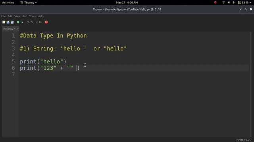Click line number 7 in the gutter
Screen dimensions: 254x142
[x=13, y=75]
